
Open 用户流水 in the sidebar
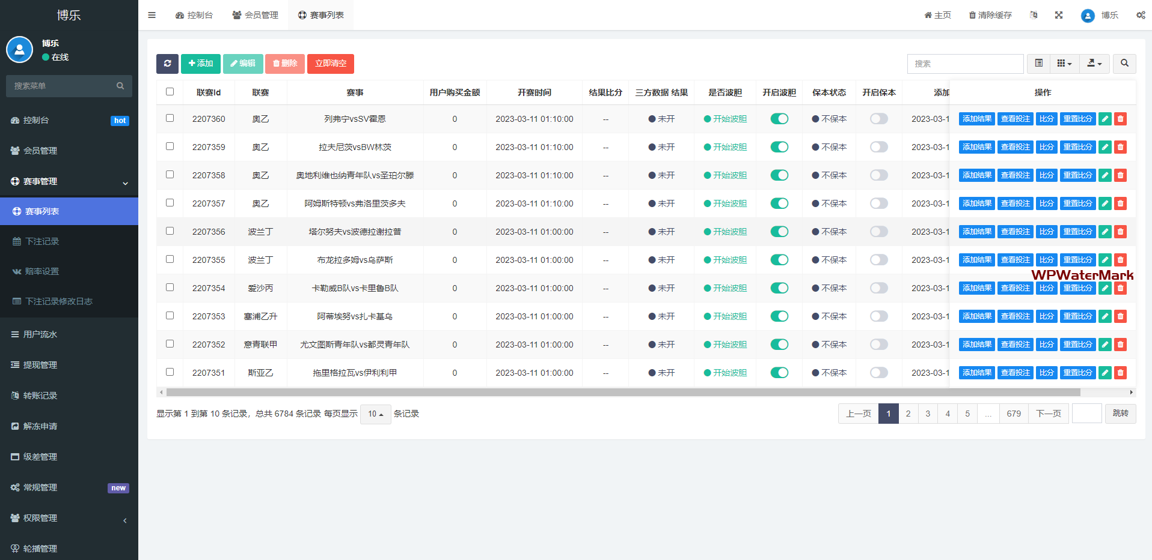(x=69, y=334)
